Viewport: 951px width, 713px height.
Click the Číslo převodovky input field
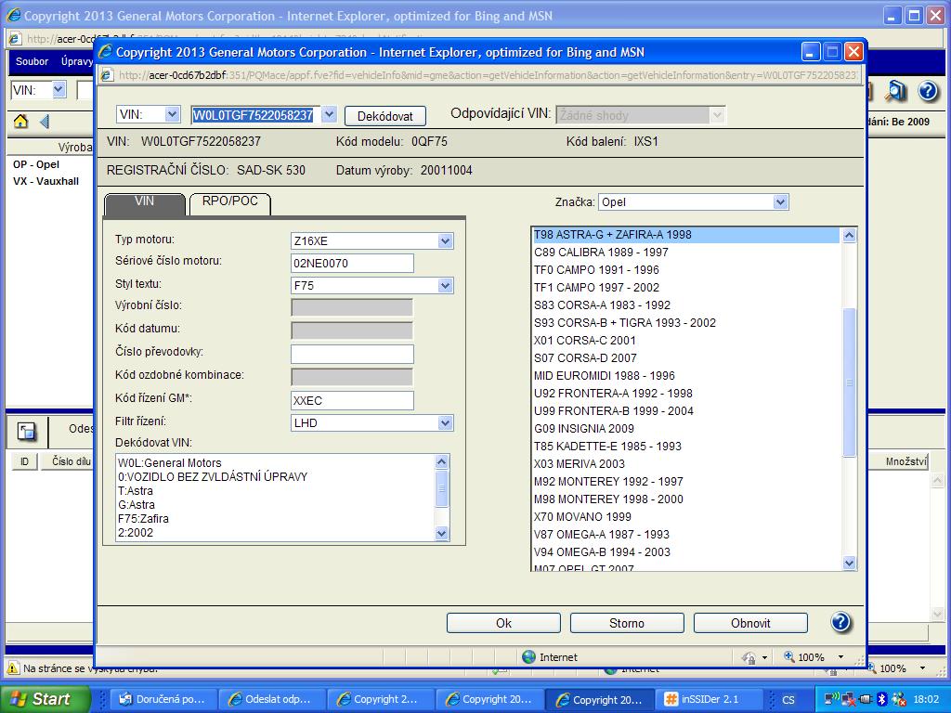352,353
